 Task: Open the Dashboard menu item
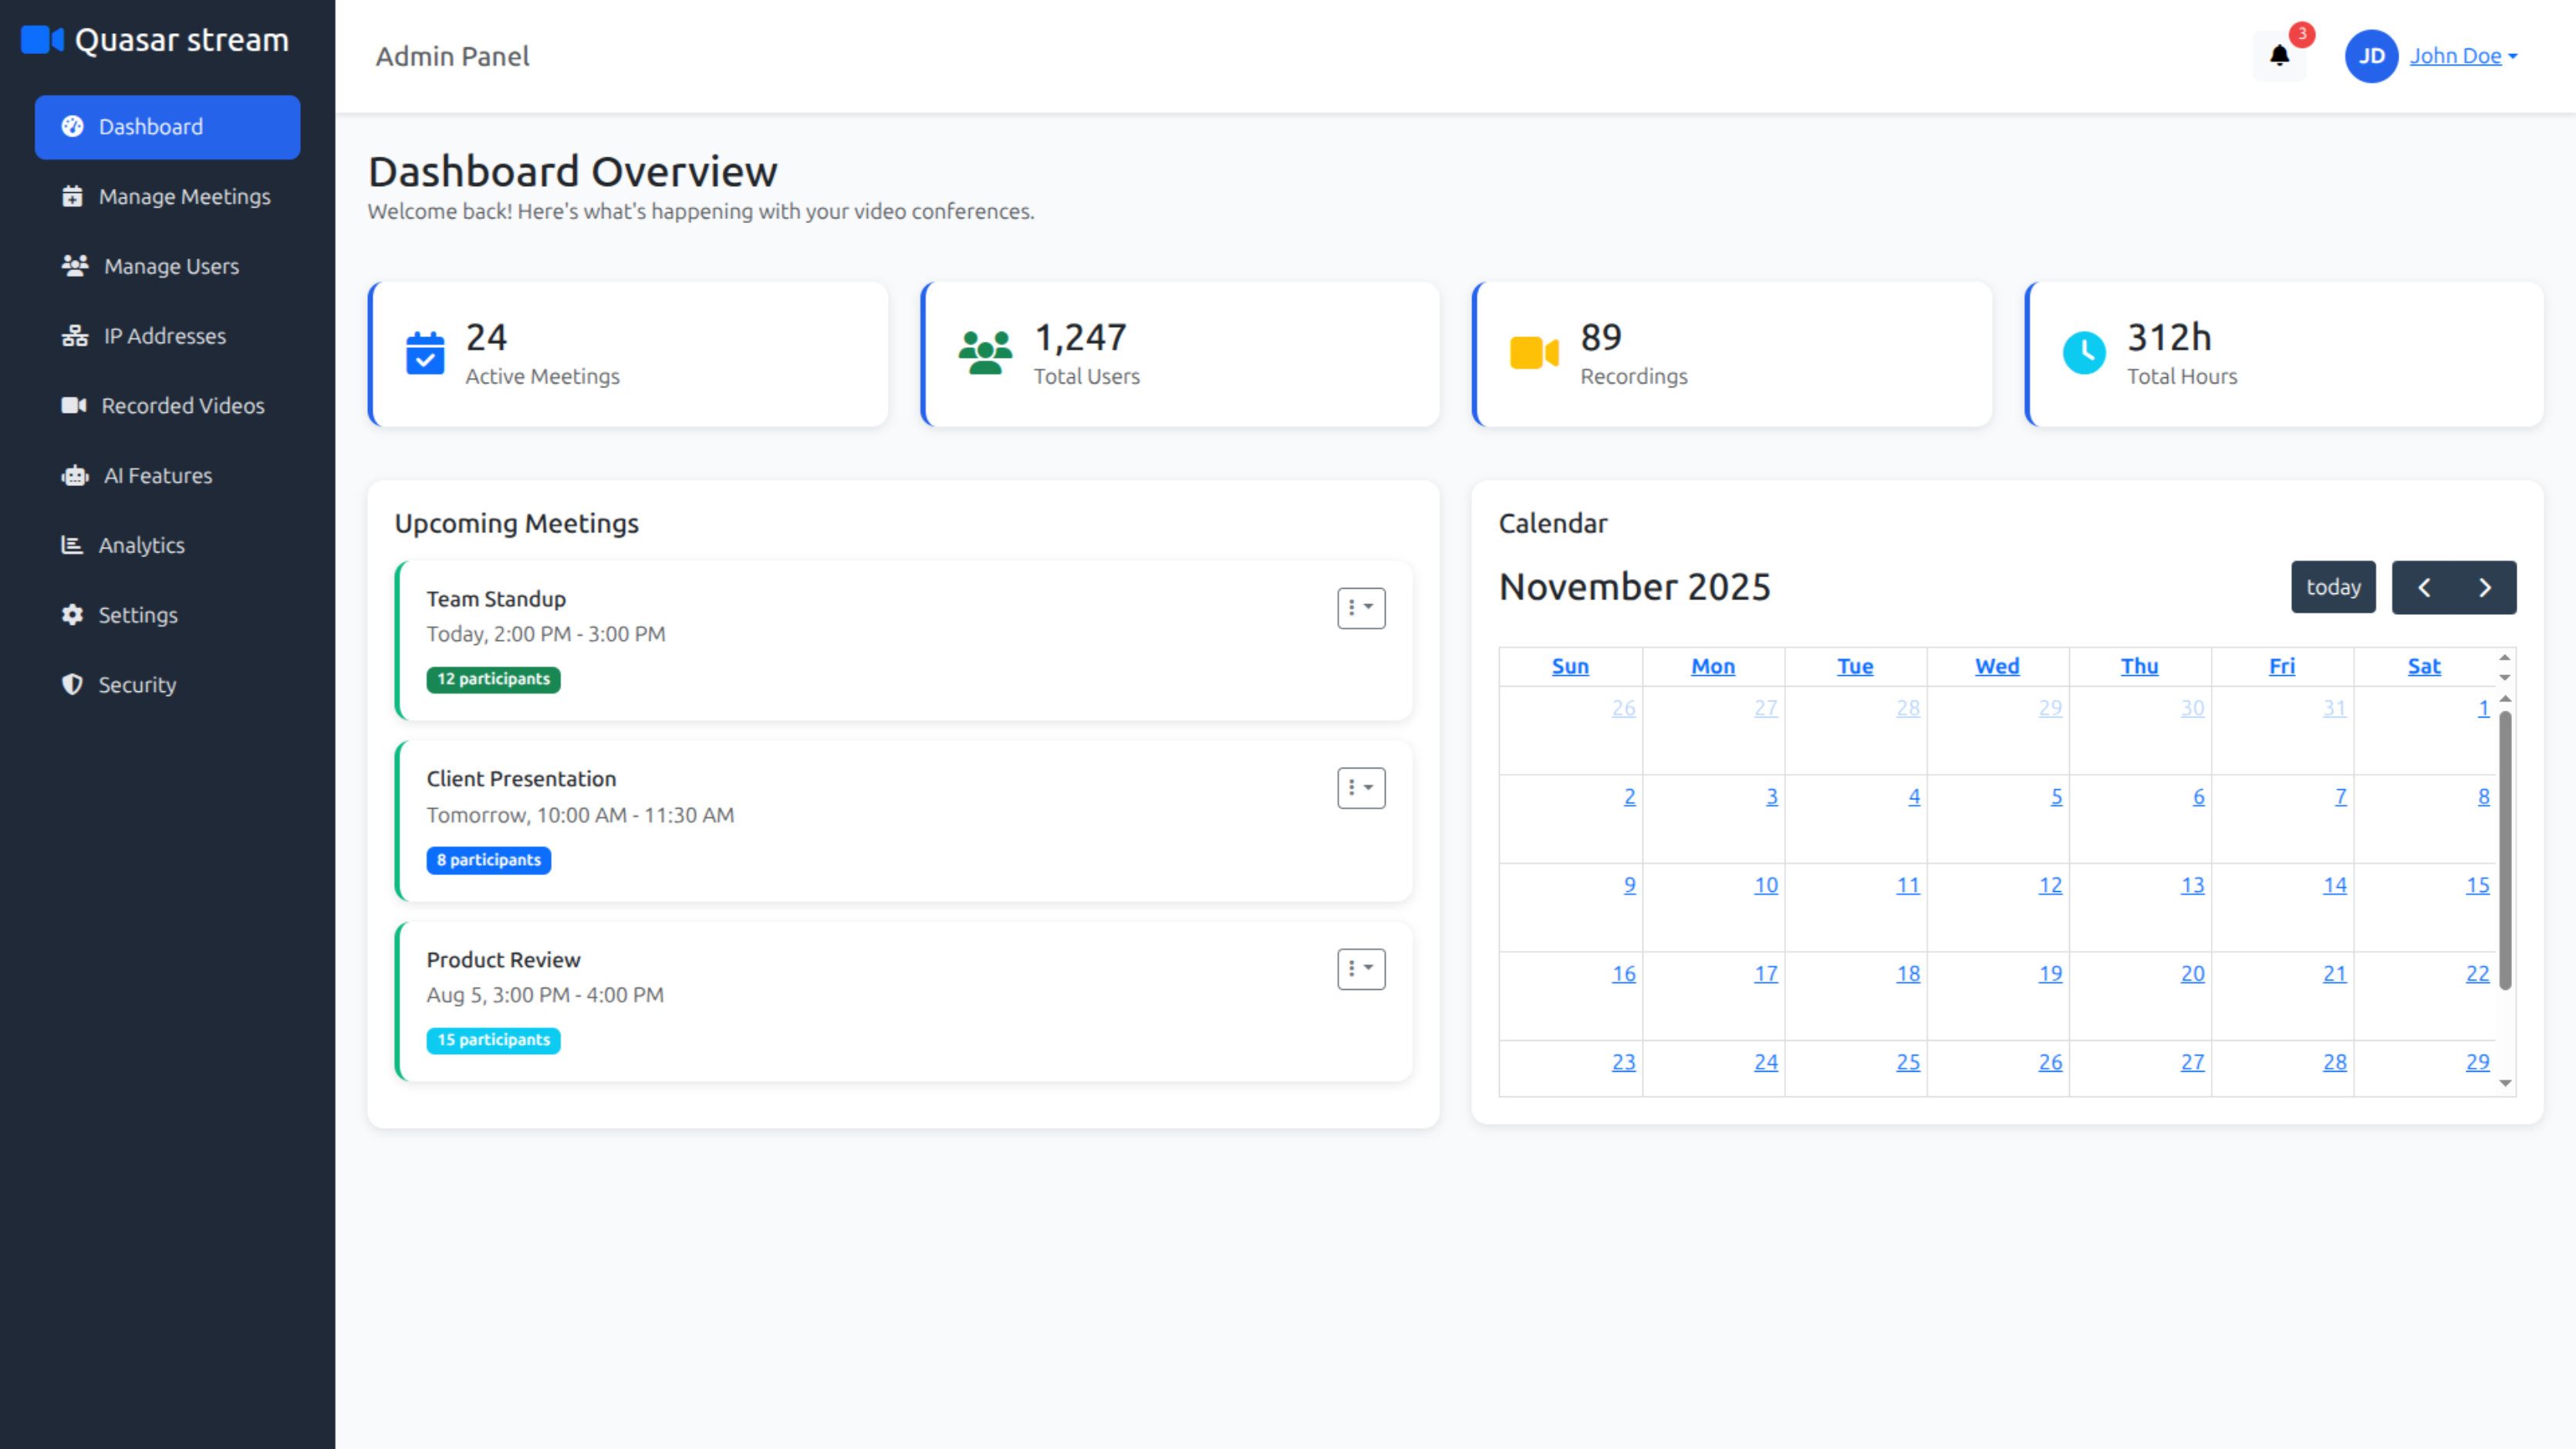pos(167,127)
